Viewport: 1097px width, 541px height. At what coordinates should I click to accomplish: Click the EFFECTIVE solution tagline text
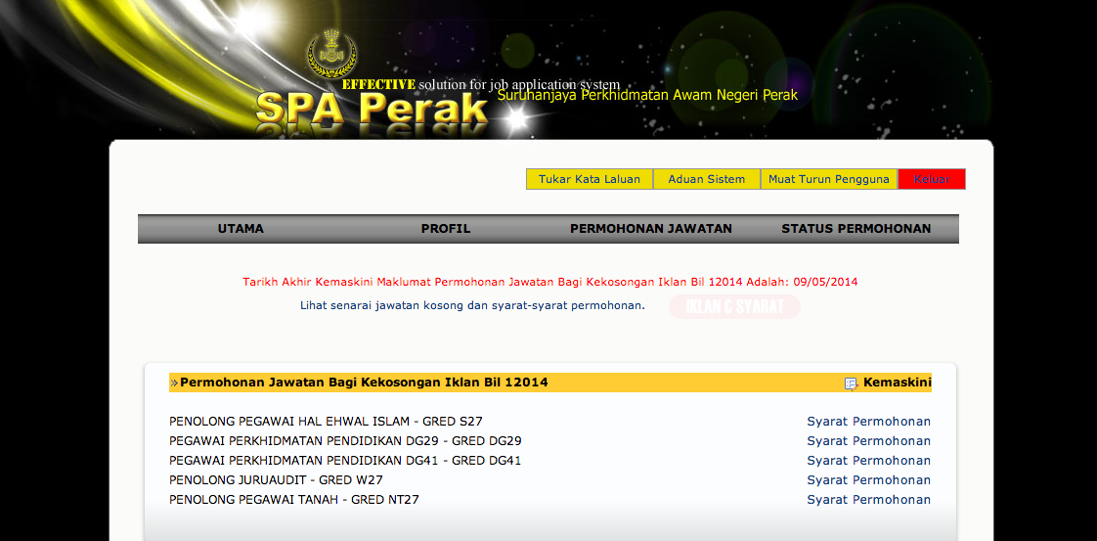click(481, 85)
